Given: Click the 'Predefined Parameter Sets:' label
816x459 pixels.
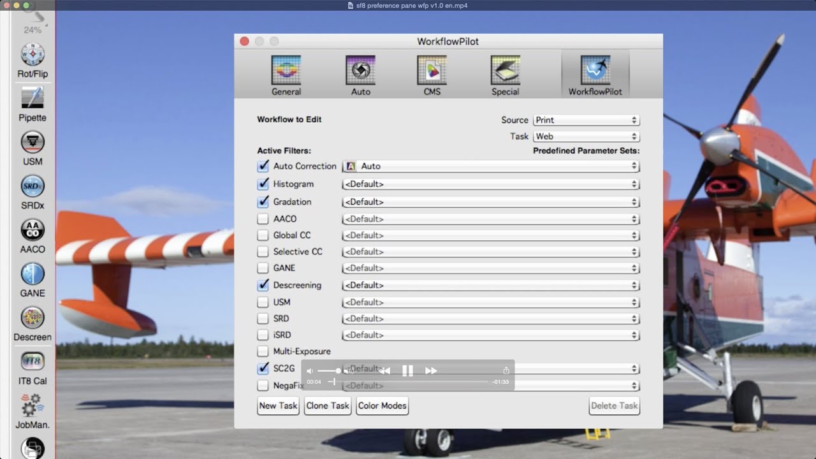Looking at the screenshot, I should click(586, 151).
